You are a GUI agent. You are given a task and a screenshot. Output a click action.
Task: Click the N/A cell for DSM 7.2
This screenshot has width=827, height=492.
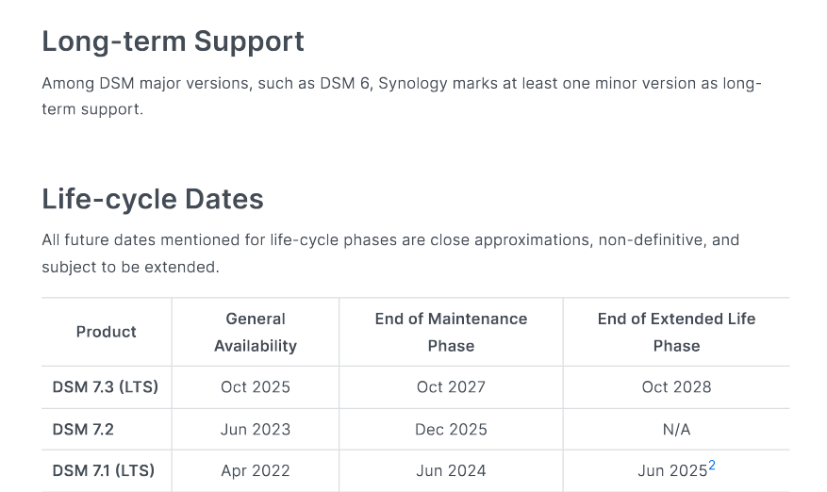[676, 430]
